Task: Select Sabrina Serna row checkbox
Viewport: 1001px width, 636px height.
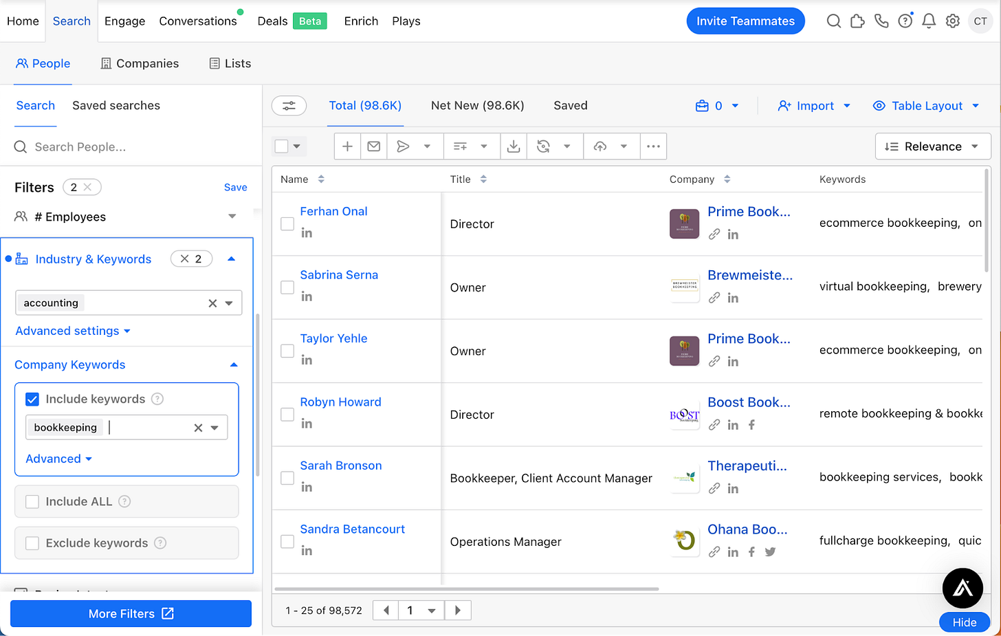Action: tap(287, 287)
